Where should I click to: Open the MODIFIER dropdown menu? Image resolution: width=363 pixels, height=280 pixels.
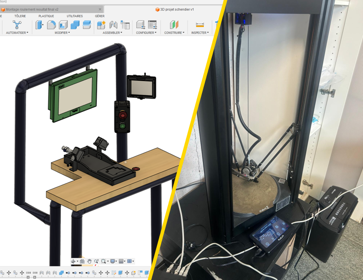(x=62, y=32)
